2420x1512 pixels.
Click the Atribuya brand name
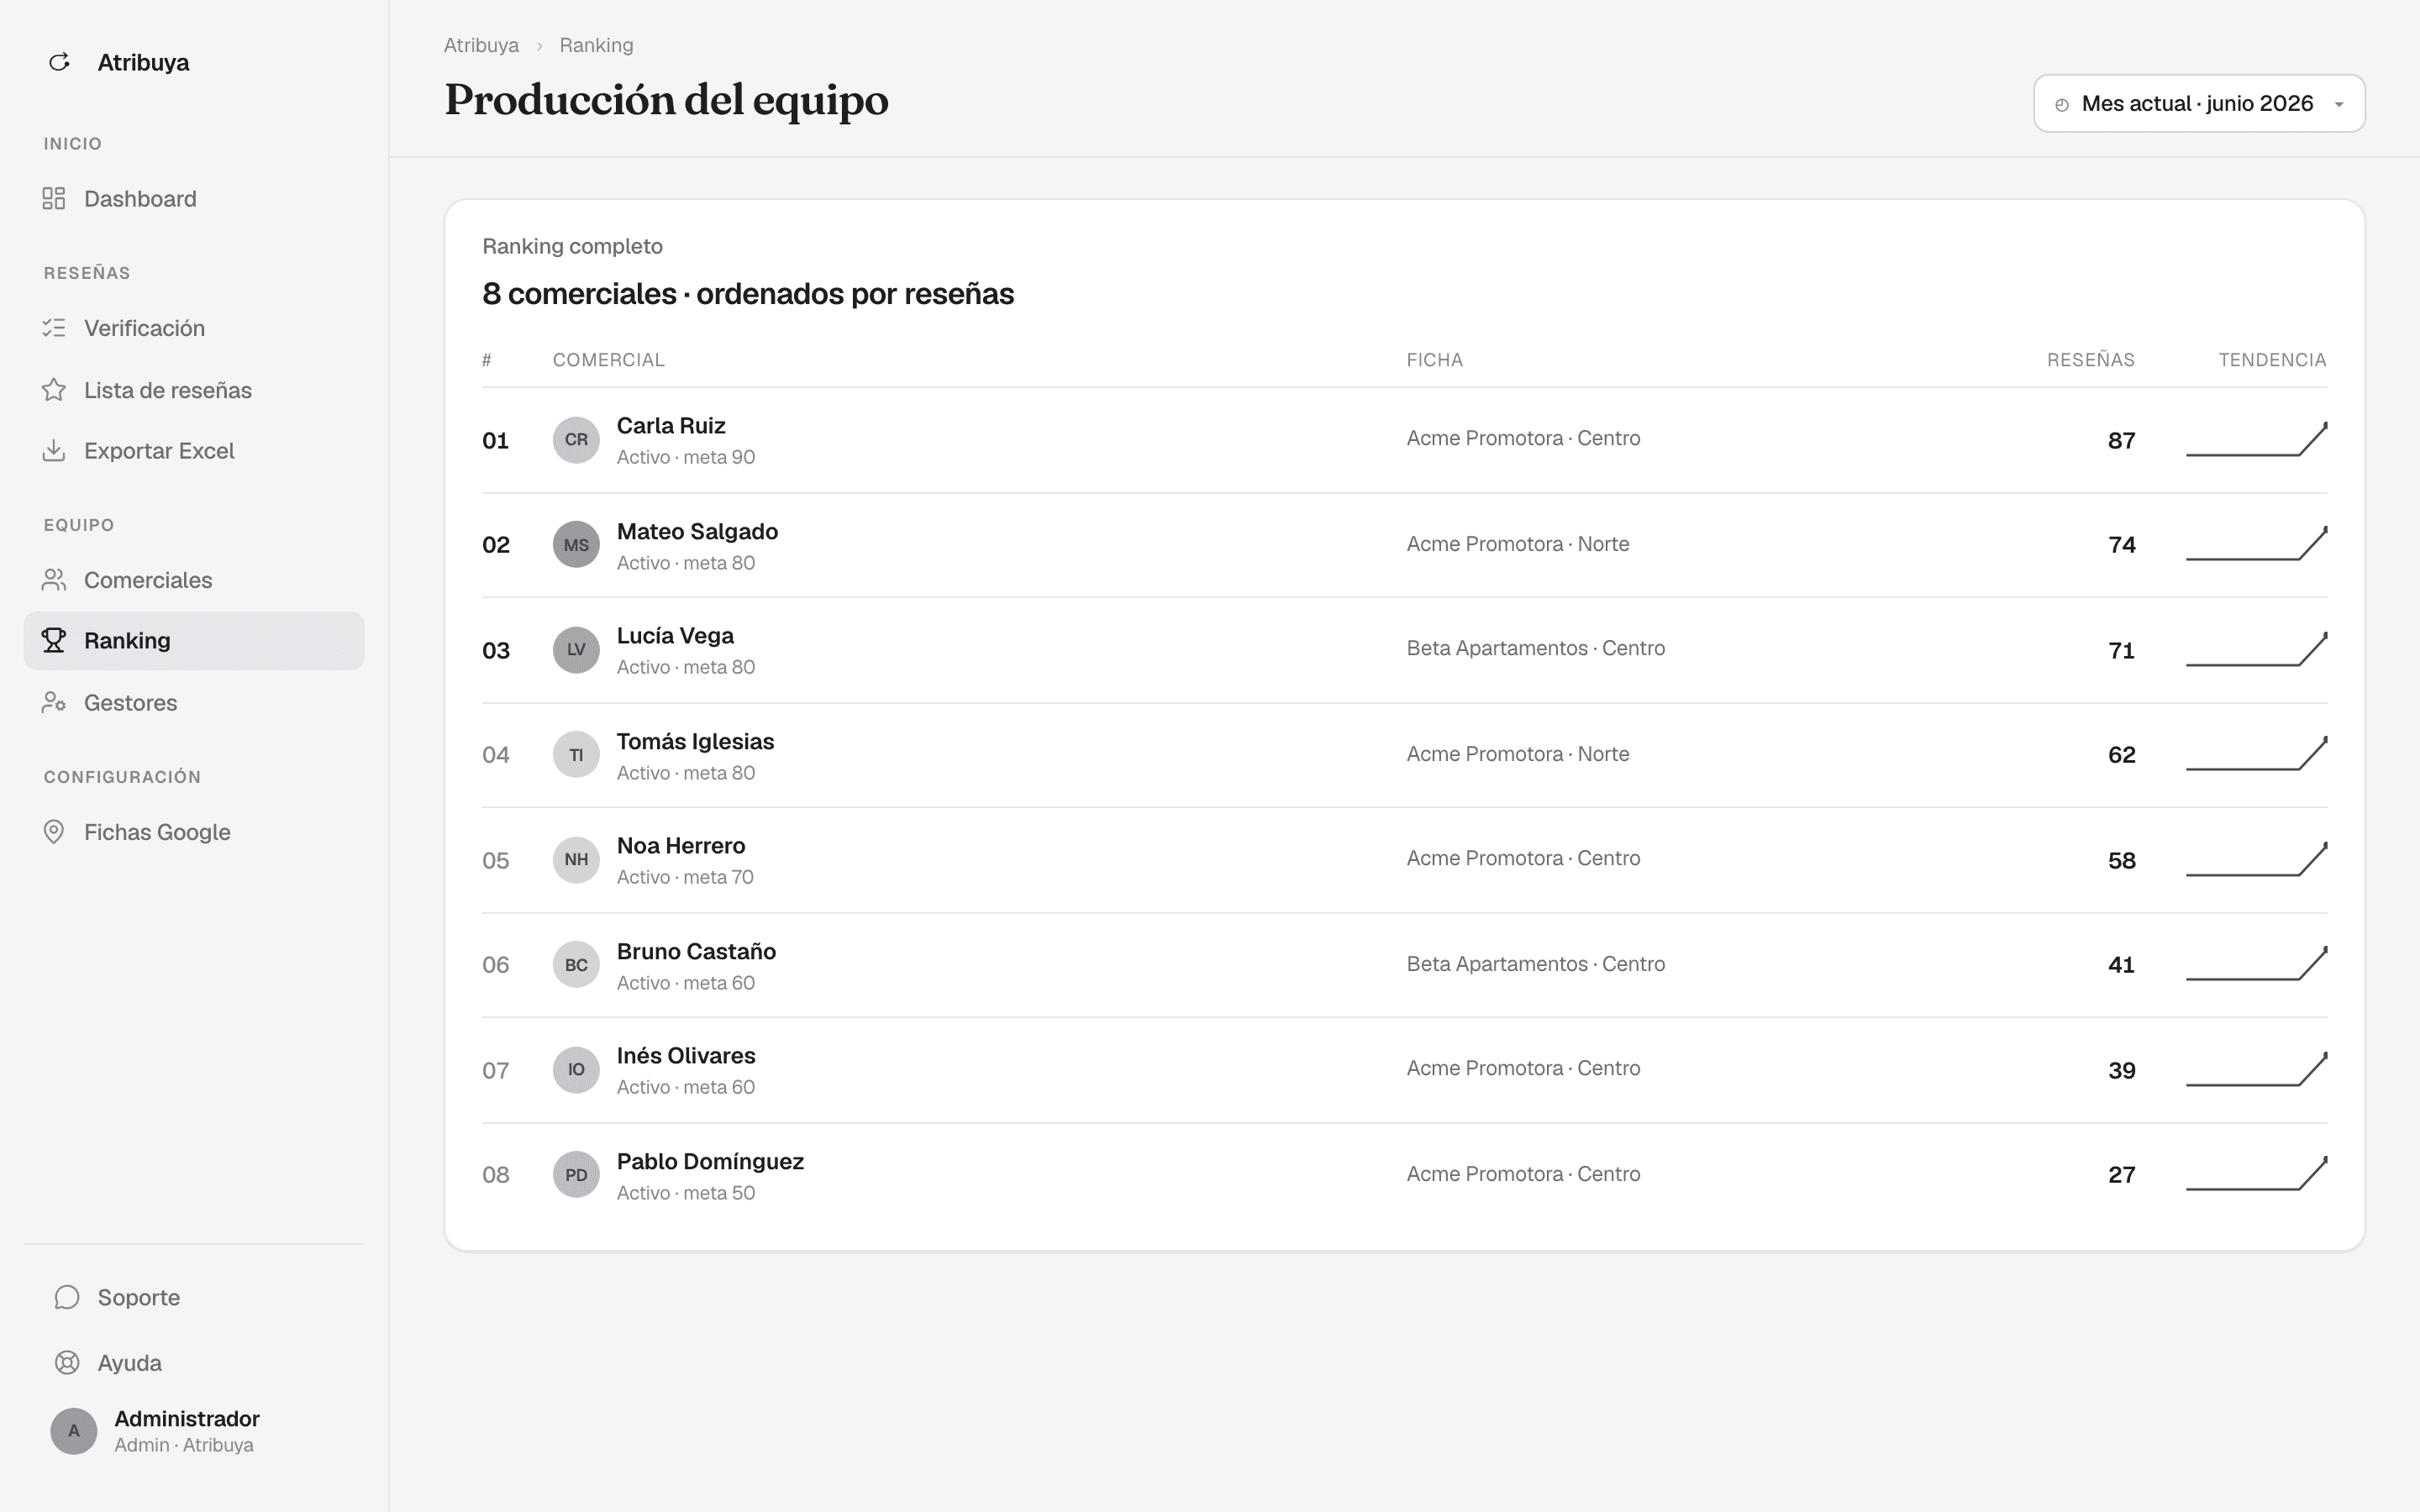pos(143,62)
